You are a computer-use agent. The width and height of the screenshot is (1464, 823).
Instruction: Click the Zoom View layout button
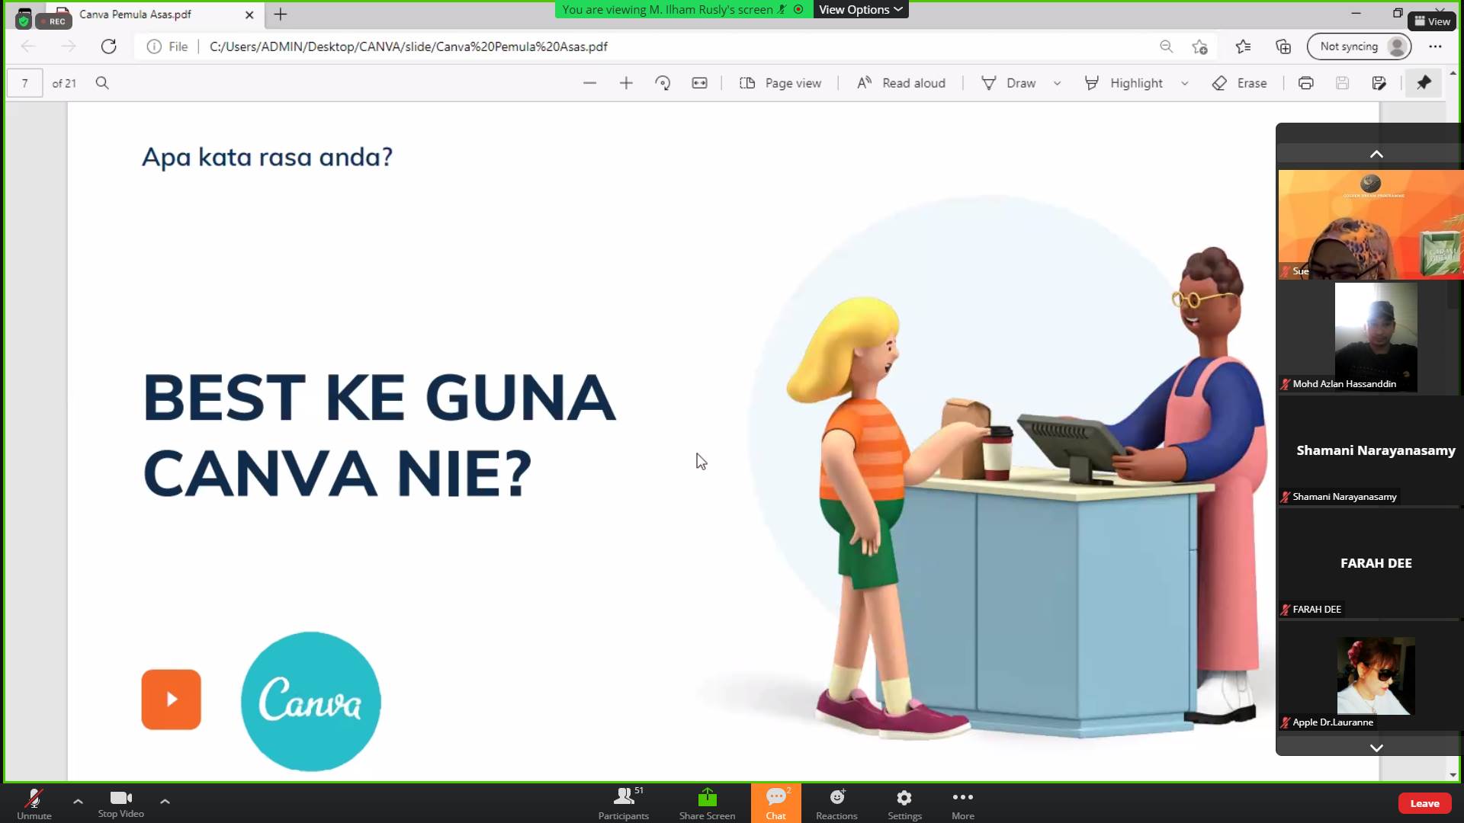pos(1433,21)
